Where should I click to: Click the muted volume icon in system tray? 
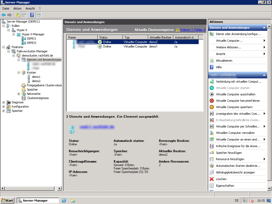(x=251, y=201)
